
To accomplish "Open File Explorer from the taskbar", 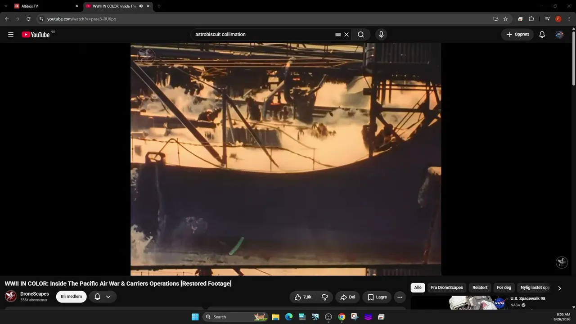I will [x=276, y=317].
